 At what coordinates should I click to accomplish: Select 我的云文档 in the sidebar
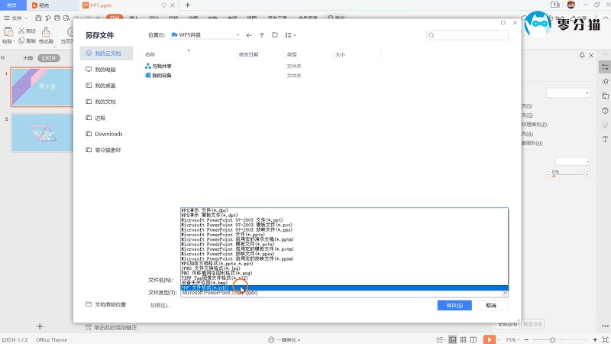(106, 54)
